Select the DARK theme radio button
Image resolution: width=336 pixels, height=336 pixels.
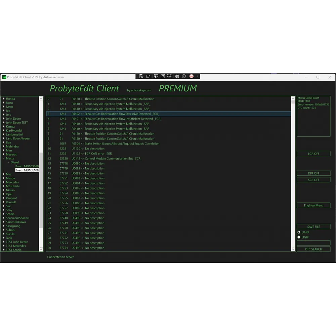(299, 232)
